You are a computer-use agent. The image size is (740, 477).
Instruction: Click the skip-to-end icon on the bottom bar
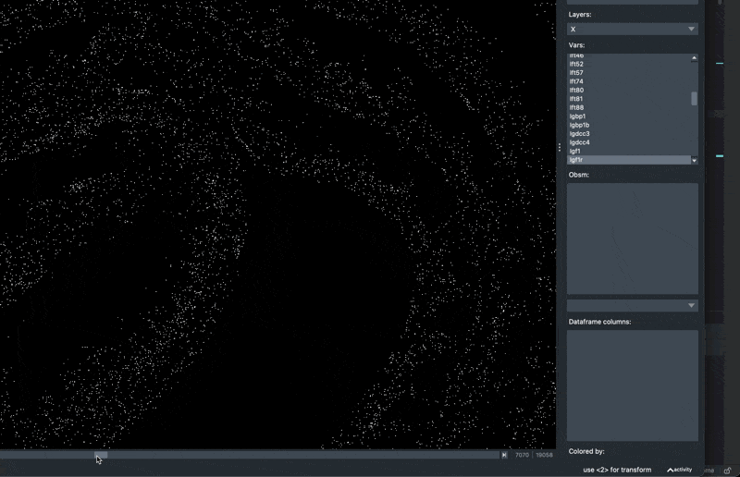(x=504, y=455)
